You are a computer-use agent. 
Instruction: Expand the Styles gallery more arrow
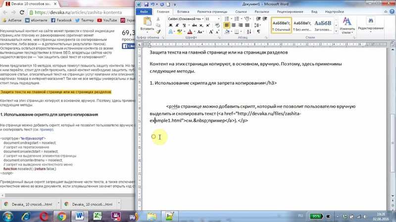coord(336,32)
